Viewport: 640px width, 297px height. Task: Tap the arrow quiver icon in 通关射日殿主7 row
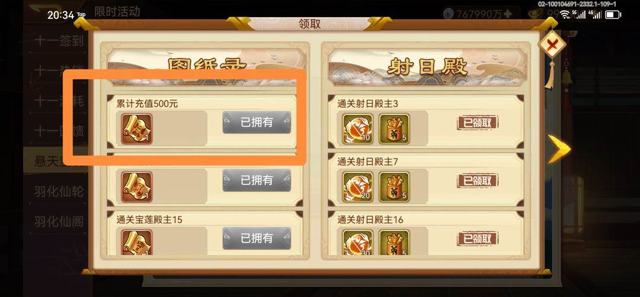click(x=394, y=186)
